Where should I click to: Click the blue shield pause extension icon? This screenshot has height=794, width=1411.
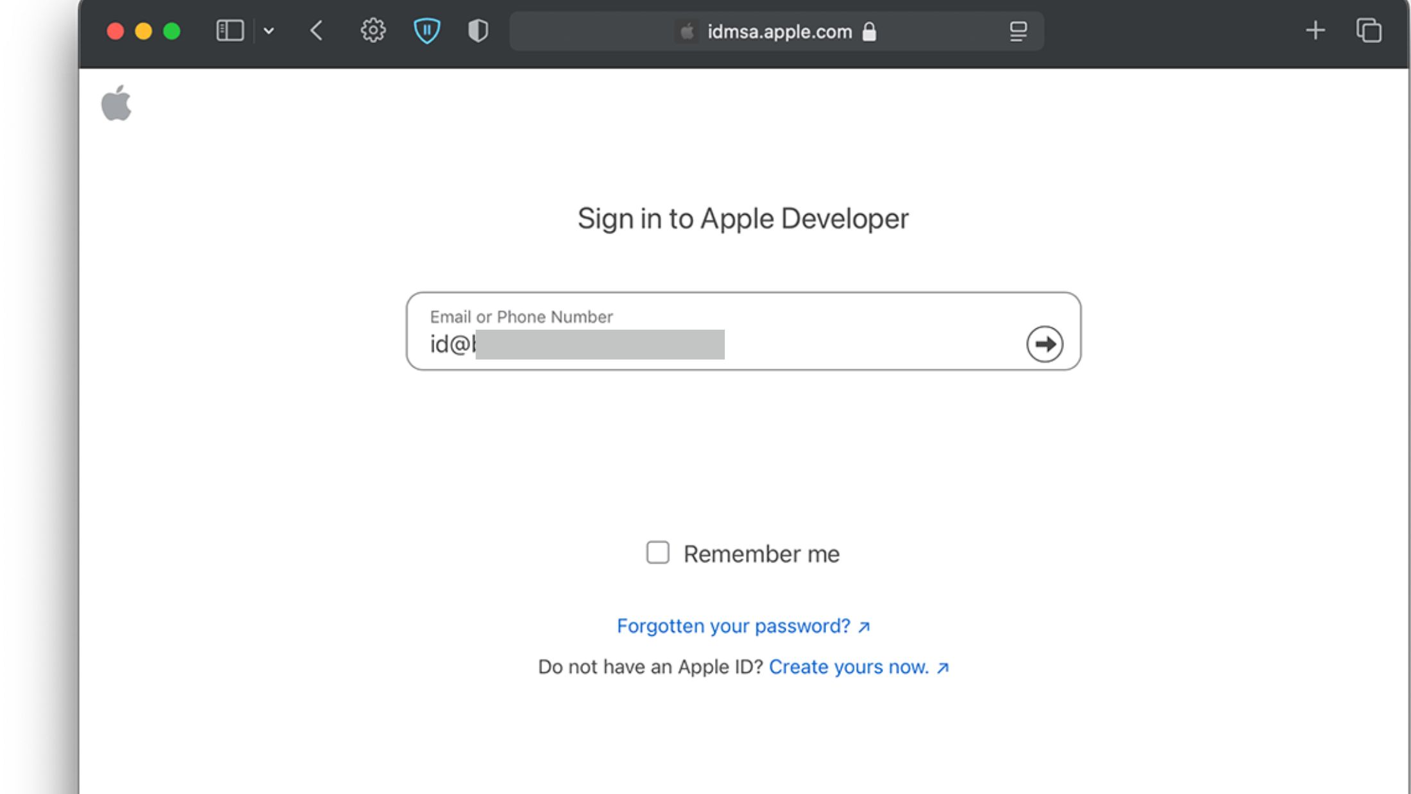pyautogui.click(x=427, y=31)
